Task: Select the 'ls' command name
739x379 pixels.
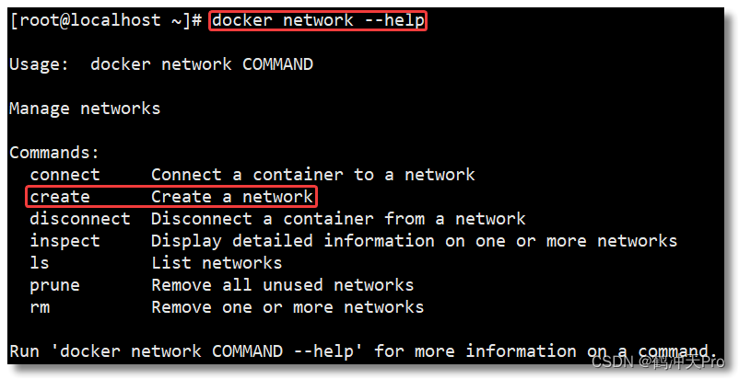Action: click(x=40, y=263)
